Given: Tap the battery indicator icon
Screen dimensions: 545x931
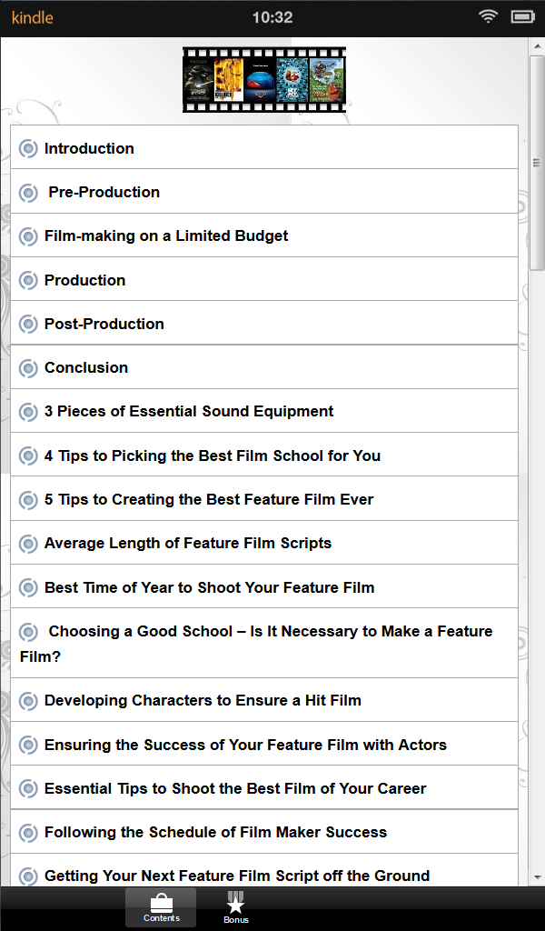Looking at the screenshot, I should click(520, 16).
